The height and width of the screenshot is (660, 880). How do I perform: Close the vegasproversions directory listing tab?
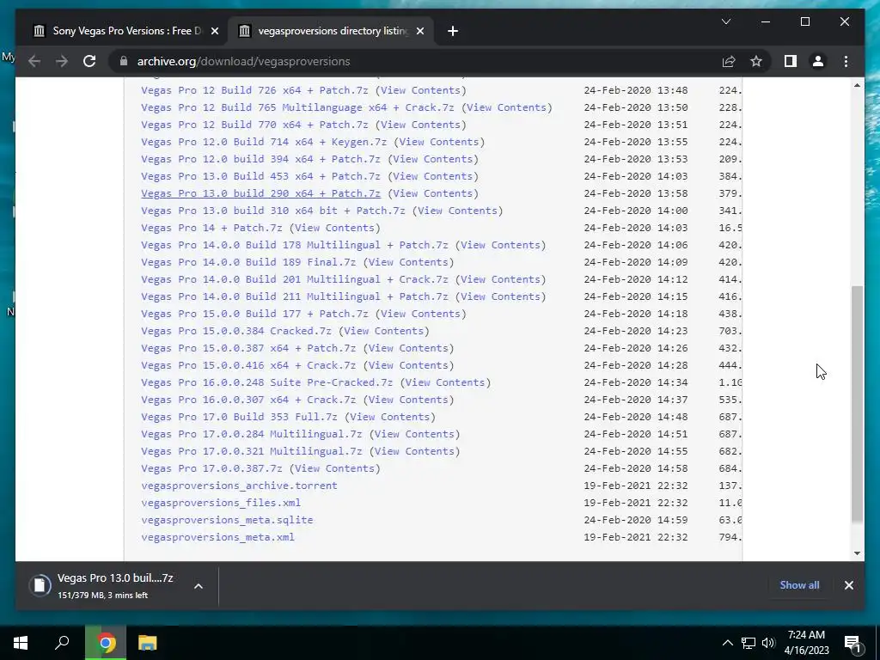pyautogui.click(x=419, y=31)
